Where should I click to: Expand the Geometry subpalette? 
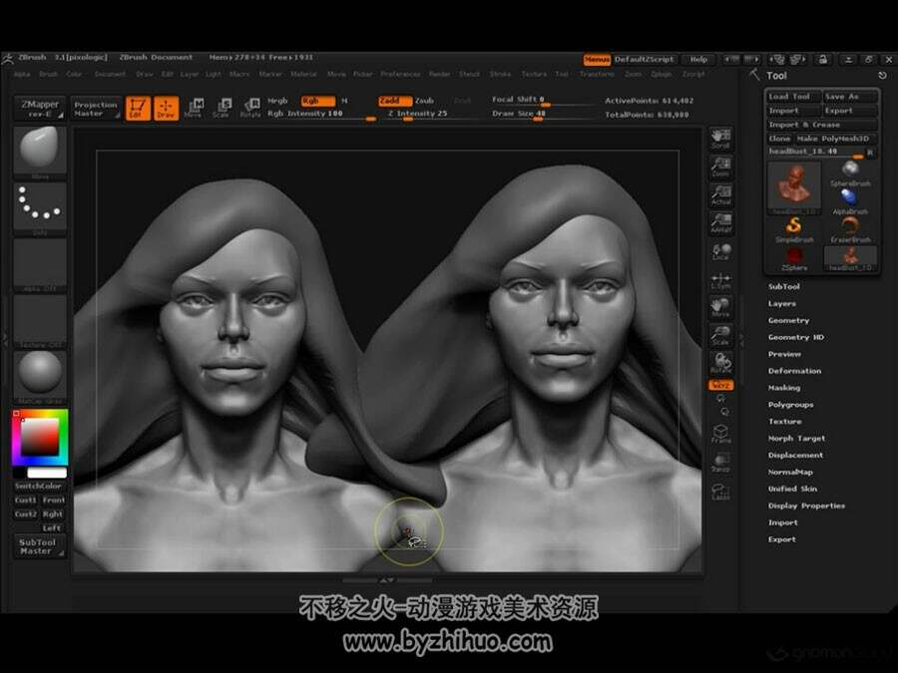(x=788, y=320)
